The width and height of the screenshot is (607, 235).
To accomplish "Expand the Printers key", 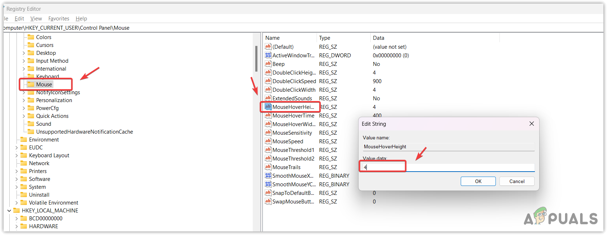I will click(16, 171).
